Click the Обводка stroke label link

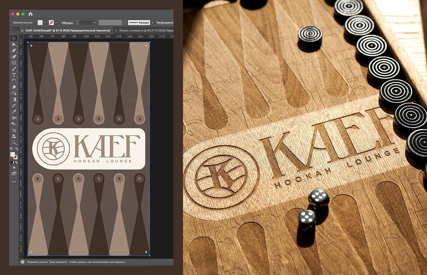pos(67,23)
